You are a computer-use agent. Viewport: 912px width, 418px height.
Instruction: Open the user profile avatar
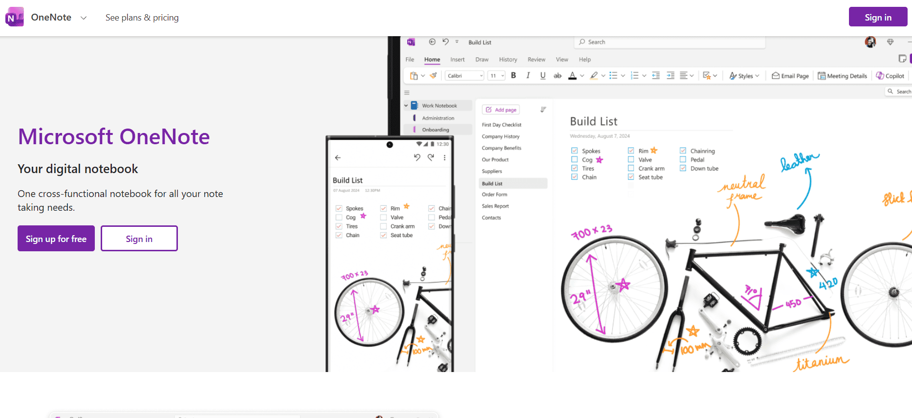870,42
